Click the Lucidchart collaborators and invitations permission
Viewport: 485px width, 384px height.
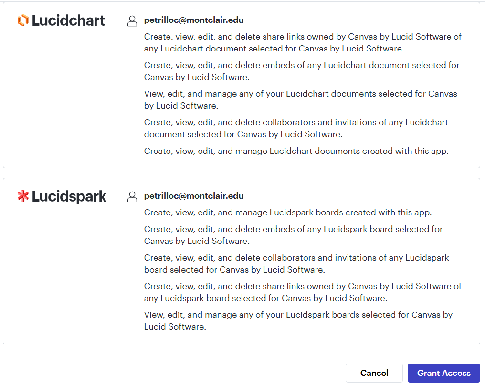tap(296, 128)
